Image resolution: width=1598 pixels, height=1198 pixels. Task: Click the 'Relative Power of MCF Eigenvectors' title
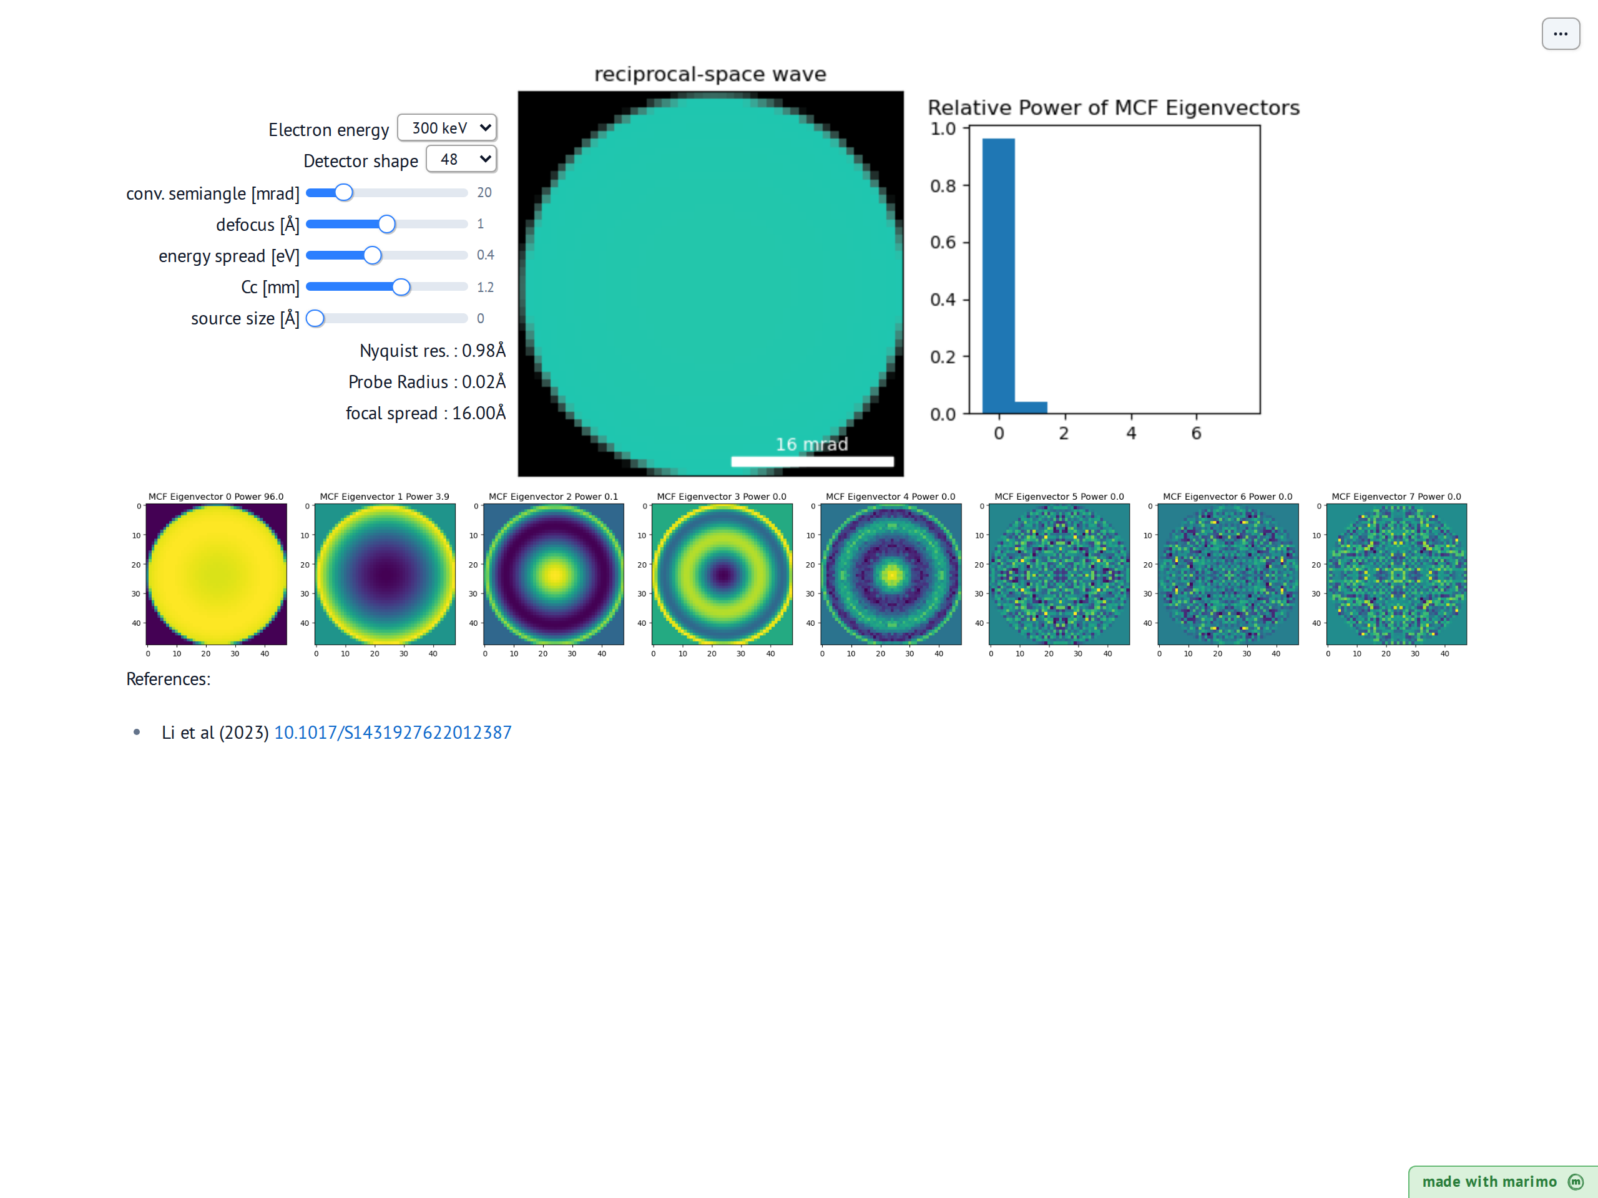coord(1113,107)
